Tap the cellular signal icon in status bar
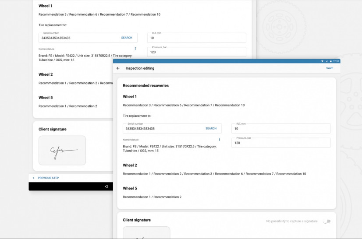 coord(327,61)
